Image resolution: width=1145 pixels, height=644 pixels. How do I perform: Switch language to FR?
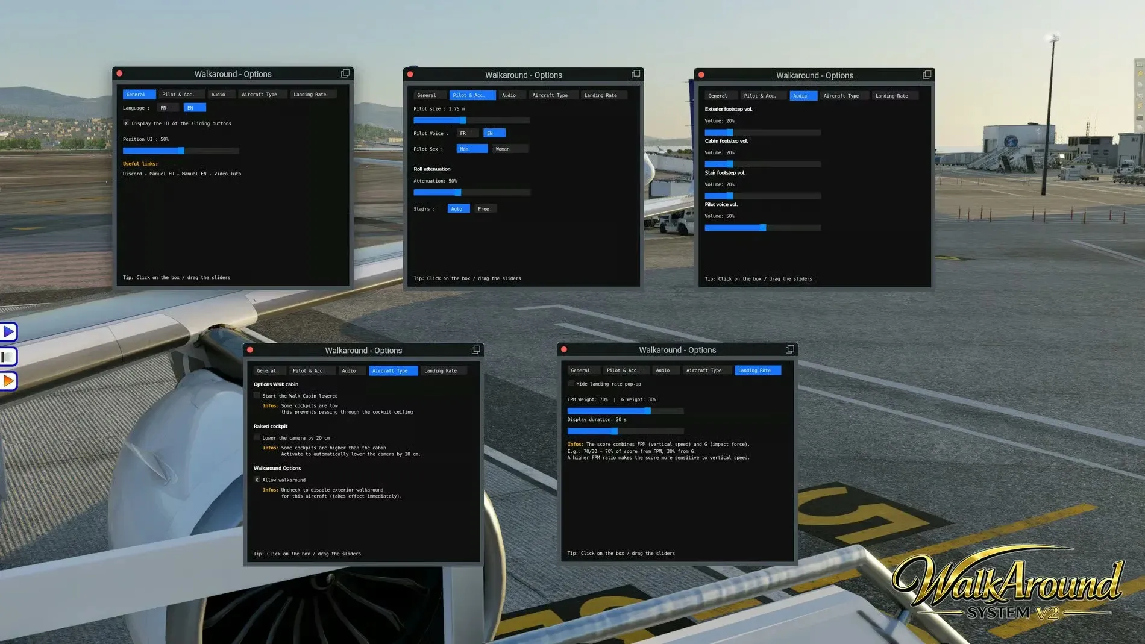[x=167, y=107]
